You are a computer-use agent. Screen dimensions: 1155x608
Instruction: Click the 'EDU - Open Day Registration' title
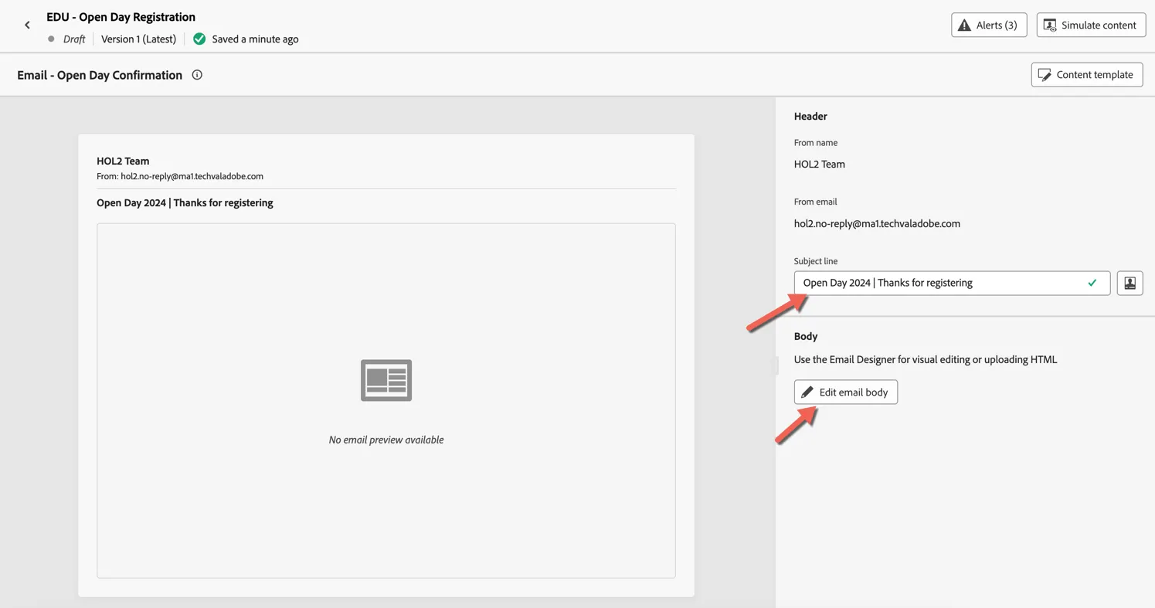[121, 17]
